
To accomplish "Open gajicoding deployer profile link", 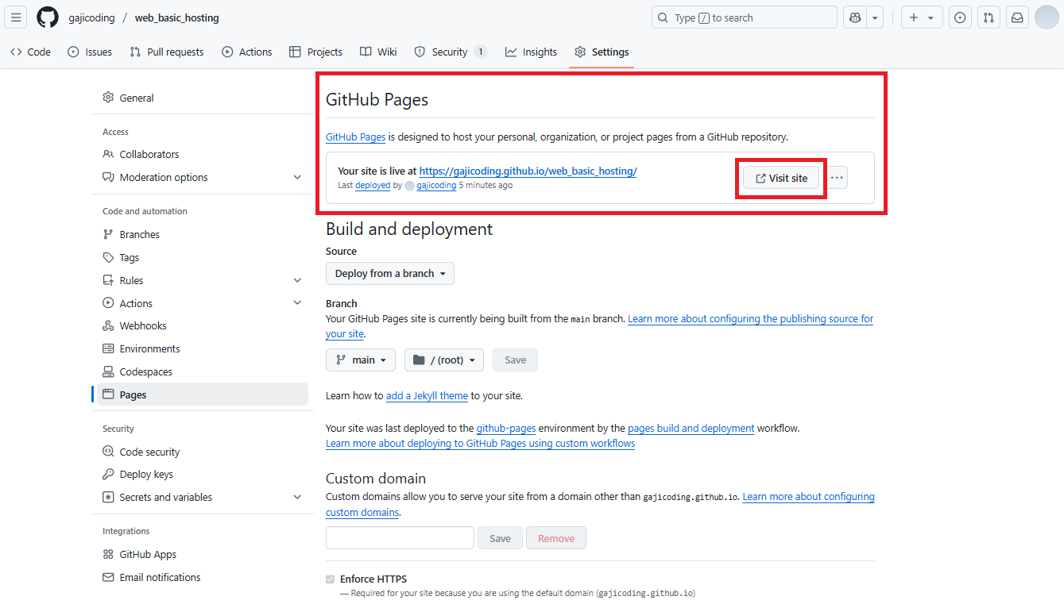I will (x=436, y=185).
